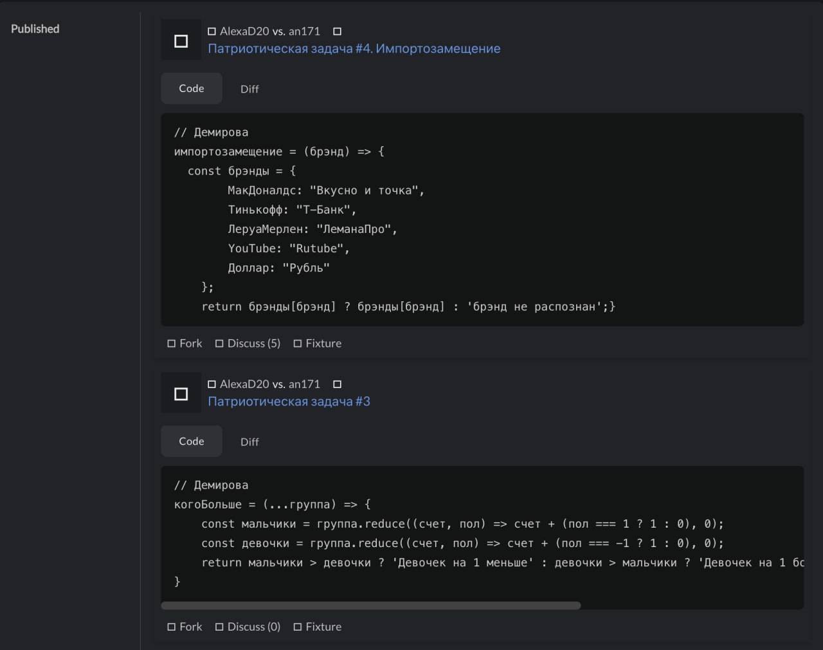
Task: Click the avatar icon of the first solution
Action: [x=181, y=39]
